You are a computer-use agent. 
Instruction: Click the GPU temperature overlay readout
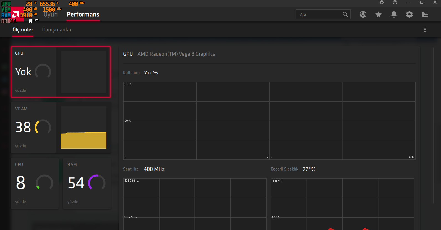[x=31, y=4]
